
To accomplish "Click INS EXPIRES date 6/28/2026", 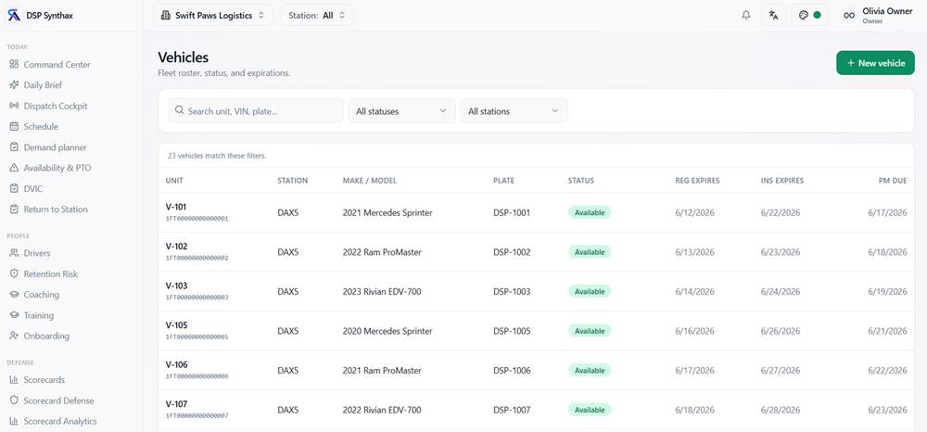I will (781, 410).
